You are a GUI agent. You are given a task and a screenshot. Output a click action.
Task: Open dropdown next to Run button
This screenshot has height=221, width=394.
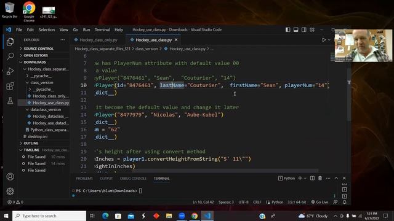[x=329, y=40]
